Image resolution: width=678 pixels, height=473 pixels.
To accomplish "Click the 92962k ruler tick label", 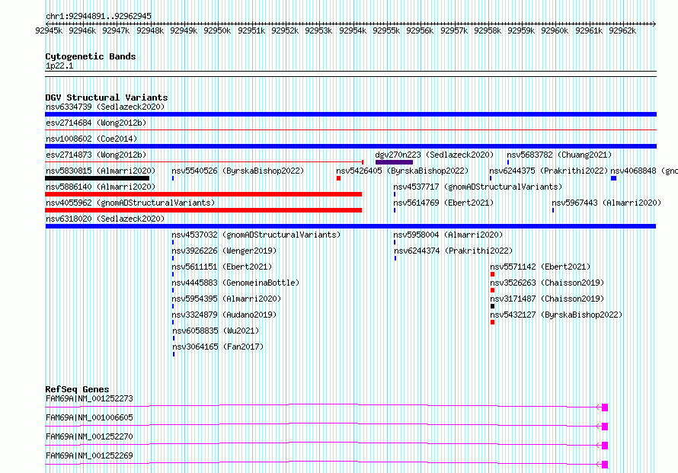I will pos(622,30).
